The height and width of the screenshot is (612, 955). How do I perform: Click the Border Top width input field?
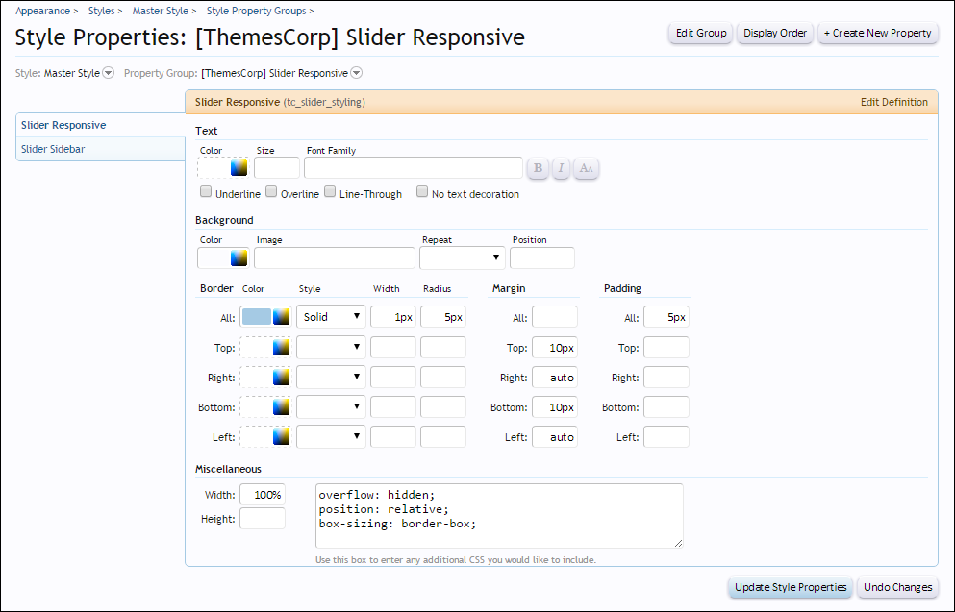tap(392, 348)
